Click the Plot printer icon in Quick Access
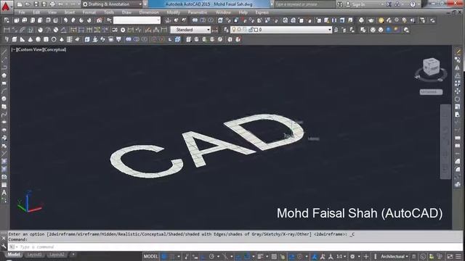The height and width of the screenshot is (261, 465). (x=52, y=4)
